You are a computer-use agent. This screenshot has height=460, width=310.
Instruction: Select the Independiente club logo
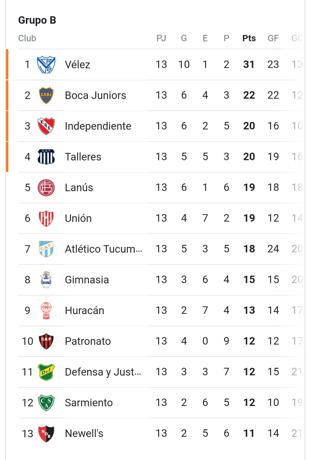pos(46,126)
